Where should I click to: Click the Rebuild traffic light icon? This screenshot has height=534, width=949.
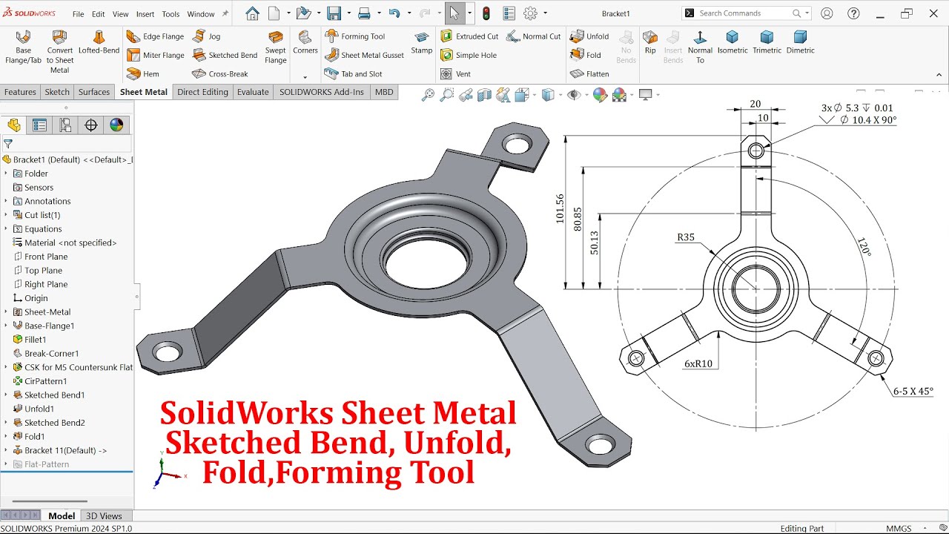[x=486, y=13]
